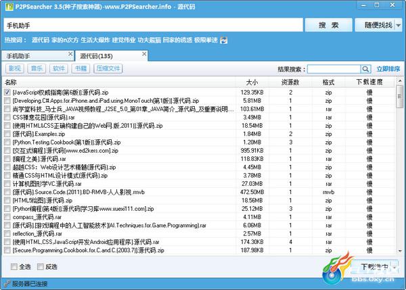Click the 995.91KB size cell
The image size is (406, 290).
pyautogui.click(x=252, y=151)
